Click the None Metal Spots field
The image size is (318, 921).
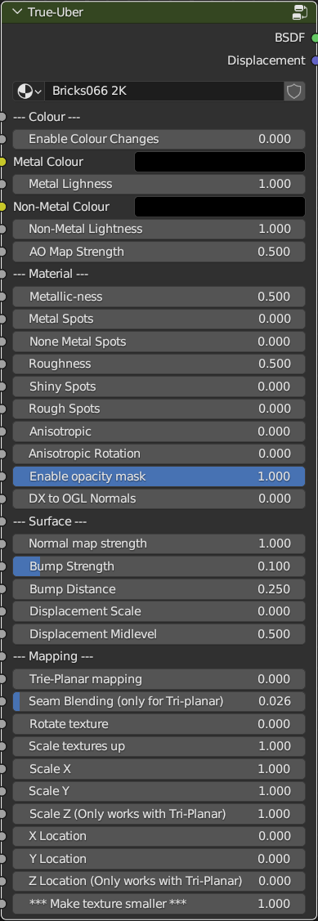[x=159, y=342]
